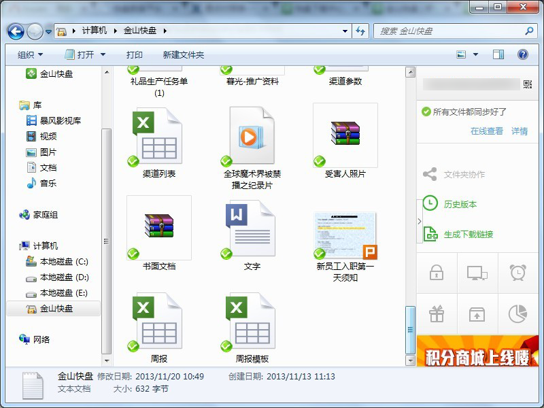Click the navigation pane scrollbar thumb
This screenshot has height=408, width=544.
(107, 241)
